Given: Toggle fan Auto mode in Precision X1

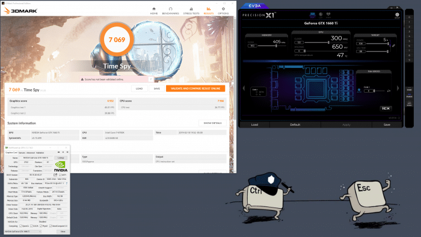Looking at the screenshot, I should (359, 90).
